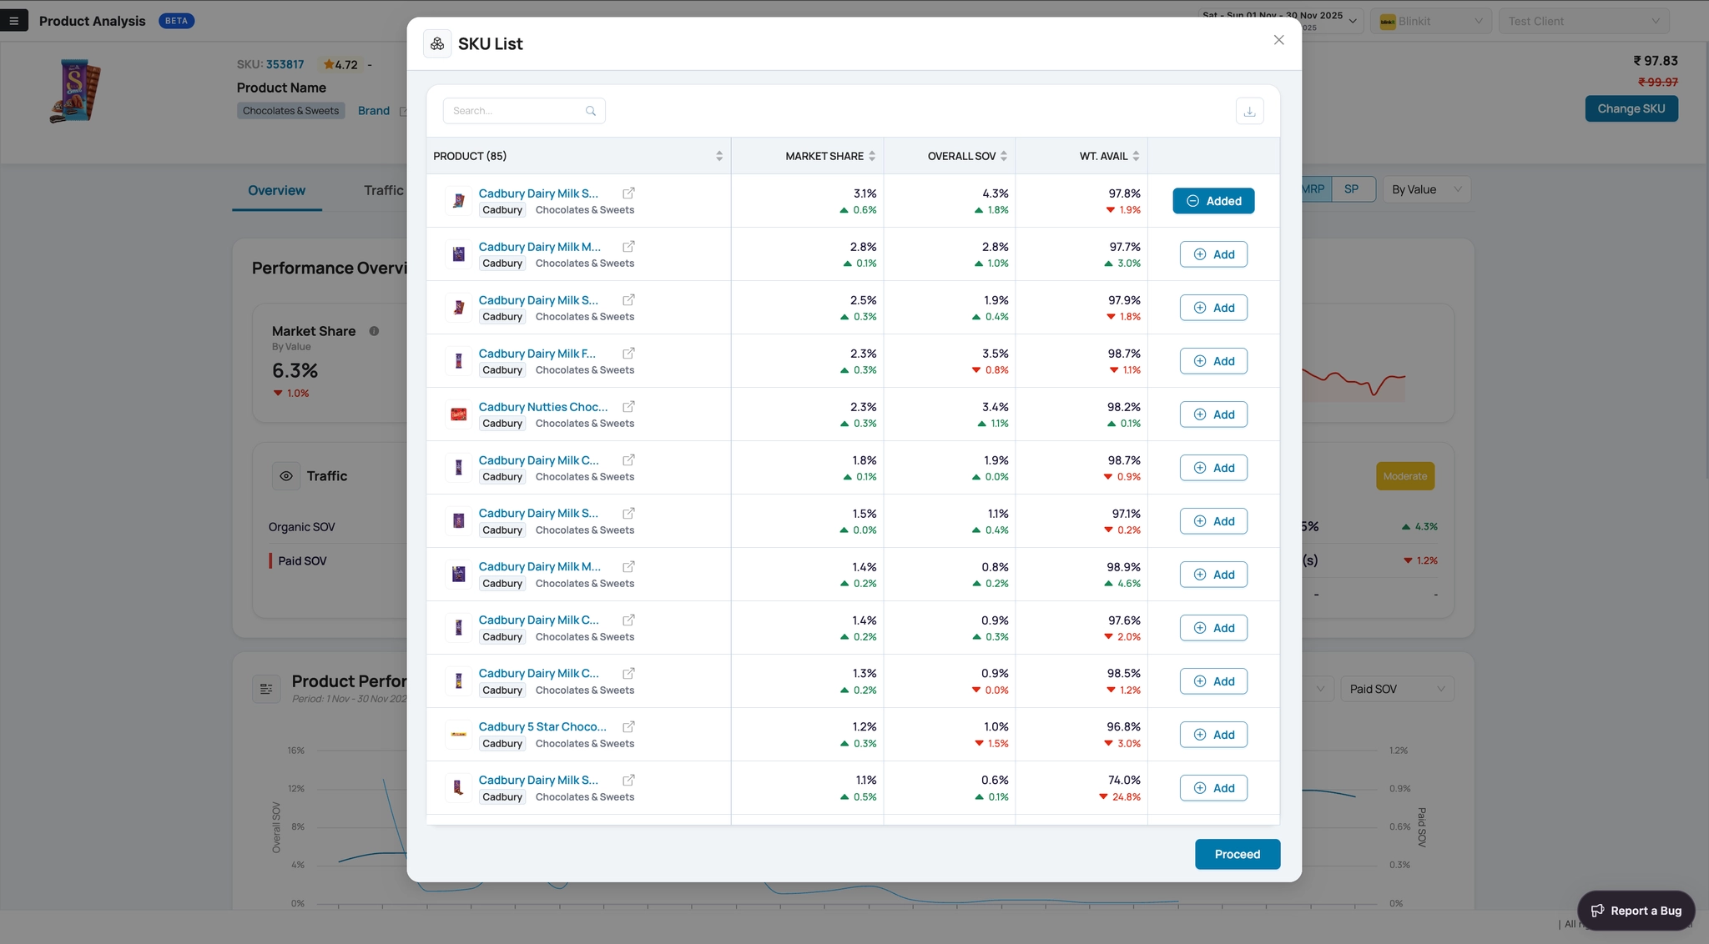Switch to the Traffic tab
Image resolution: width=1709 pixels, height=944 pixels.
[384, 190]
